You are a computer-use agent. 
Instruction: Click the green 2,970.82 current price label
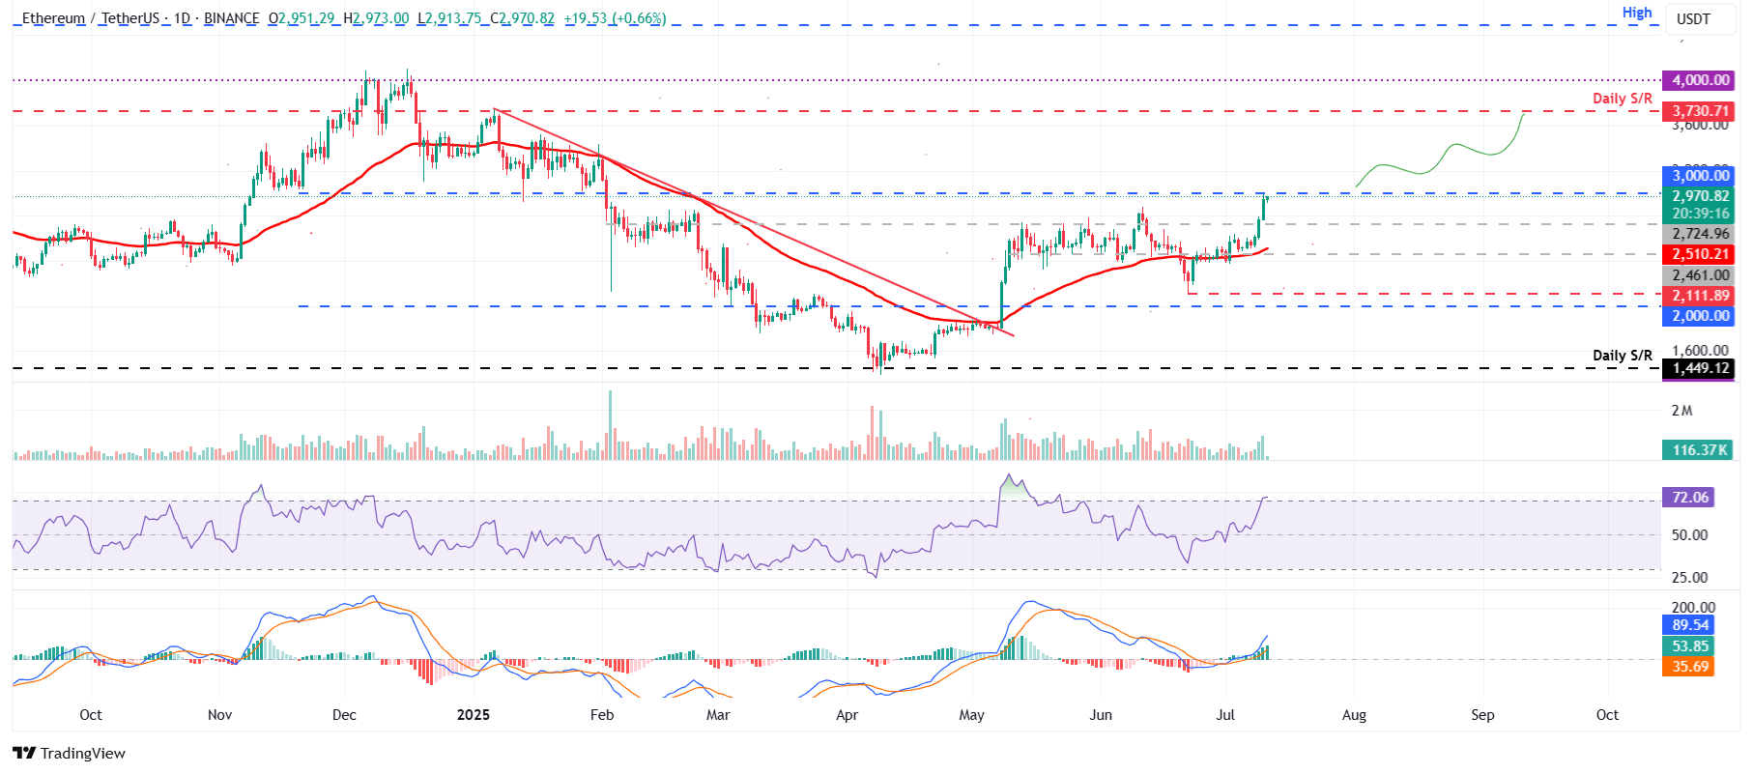pyautogui.click(x=1698, y=196)
